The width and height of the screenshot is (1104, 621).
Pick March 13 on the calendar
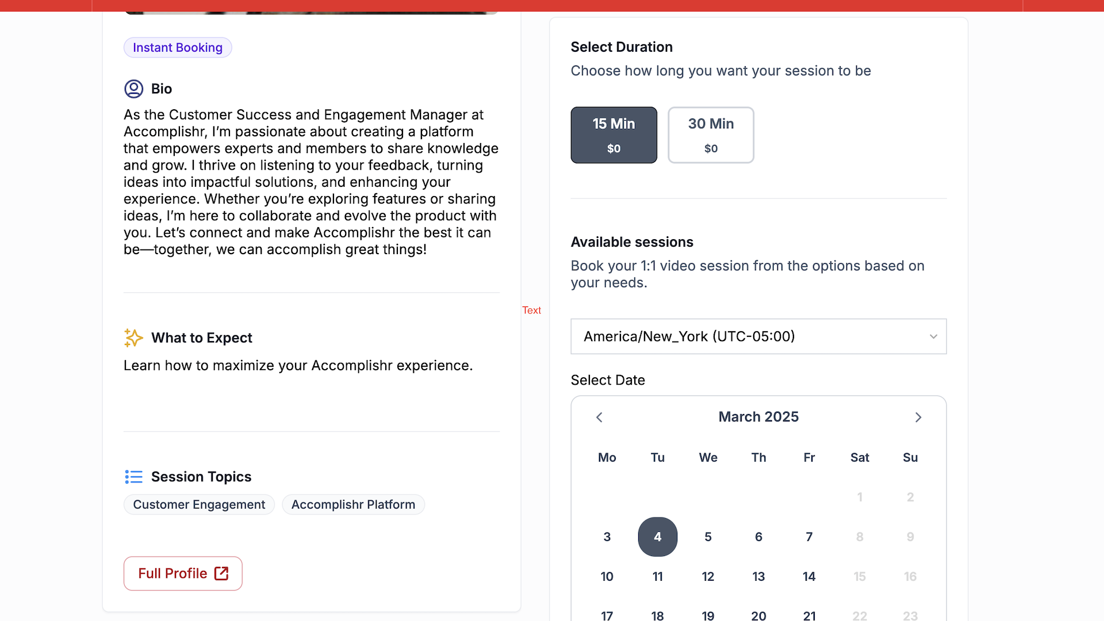758,576
